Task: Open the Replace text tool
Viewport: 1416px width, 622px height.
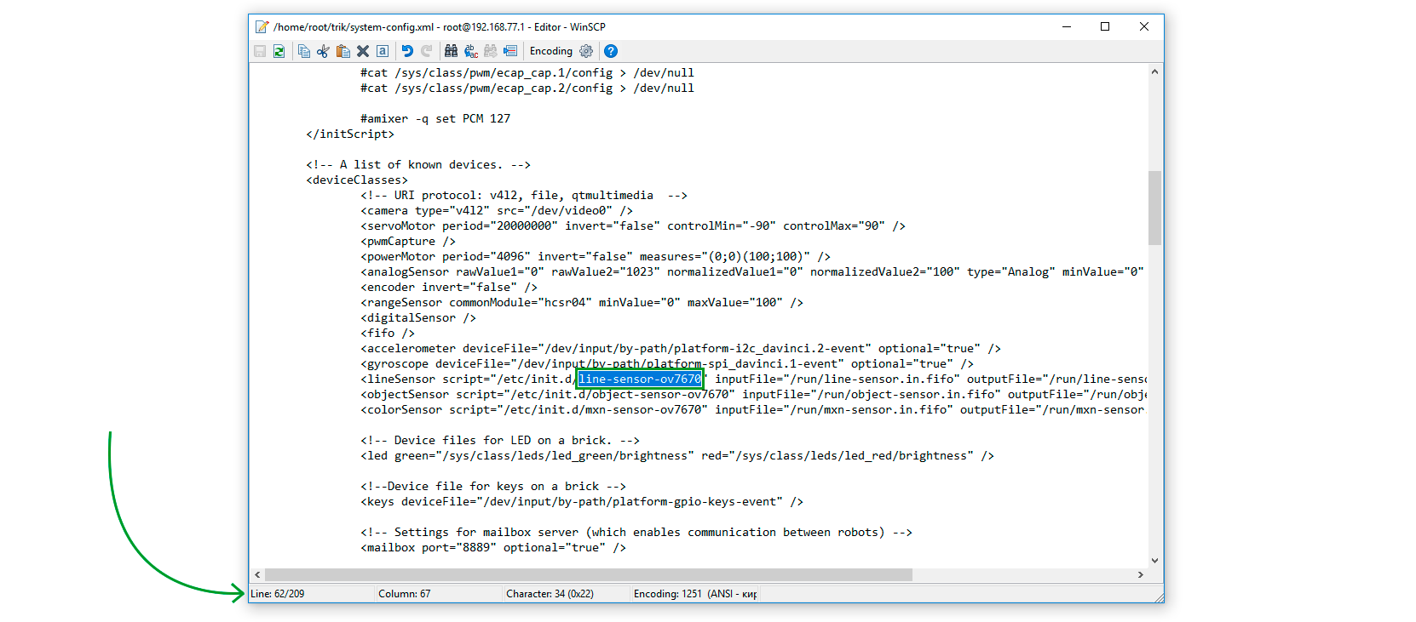Action: point(470,51)
